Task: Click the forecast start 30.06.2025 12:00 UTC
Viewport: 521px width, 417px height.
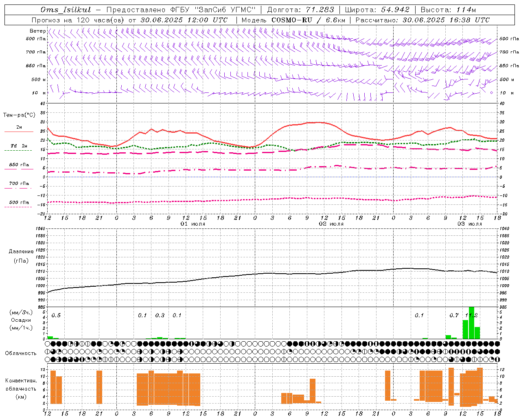Action: pyautogui.click(x=184, y=20)
